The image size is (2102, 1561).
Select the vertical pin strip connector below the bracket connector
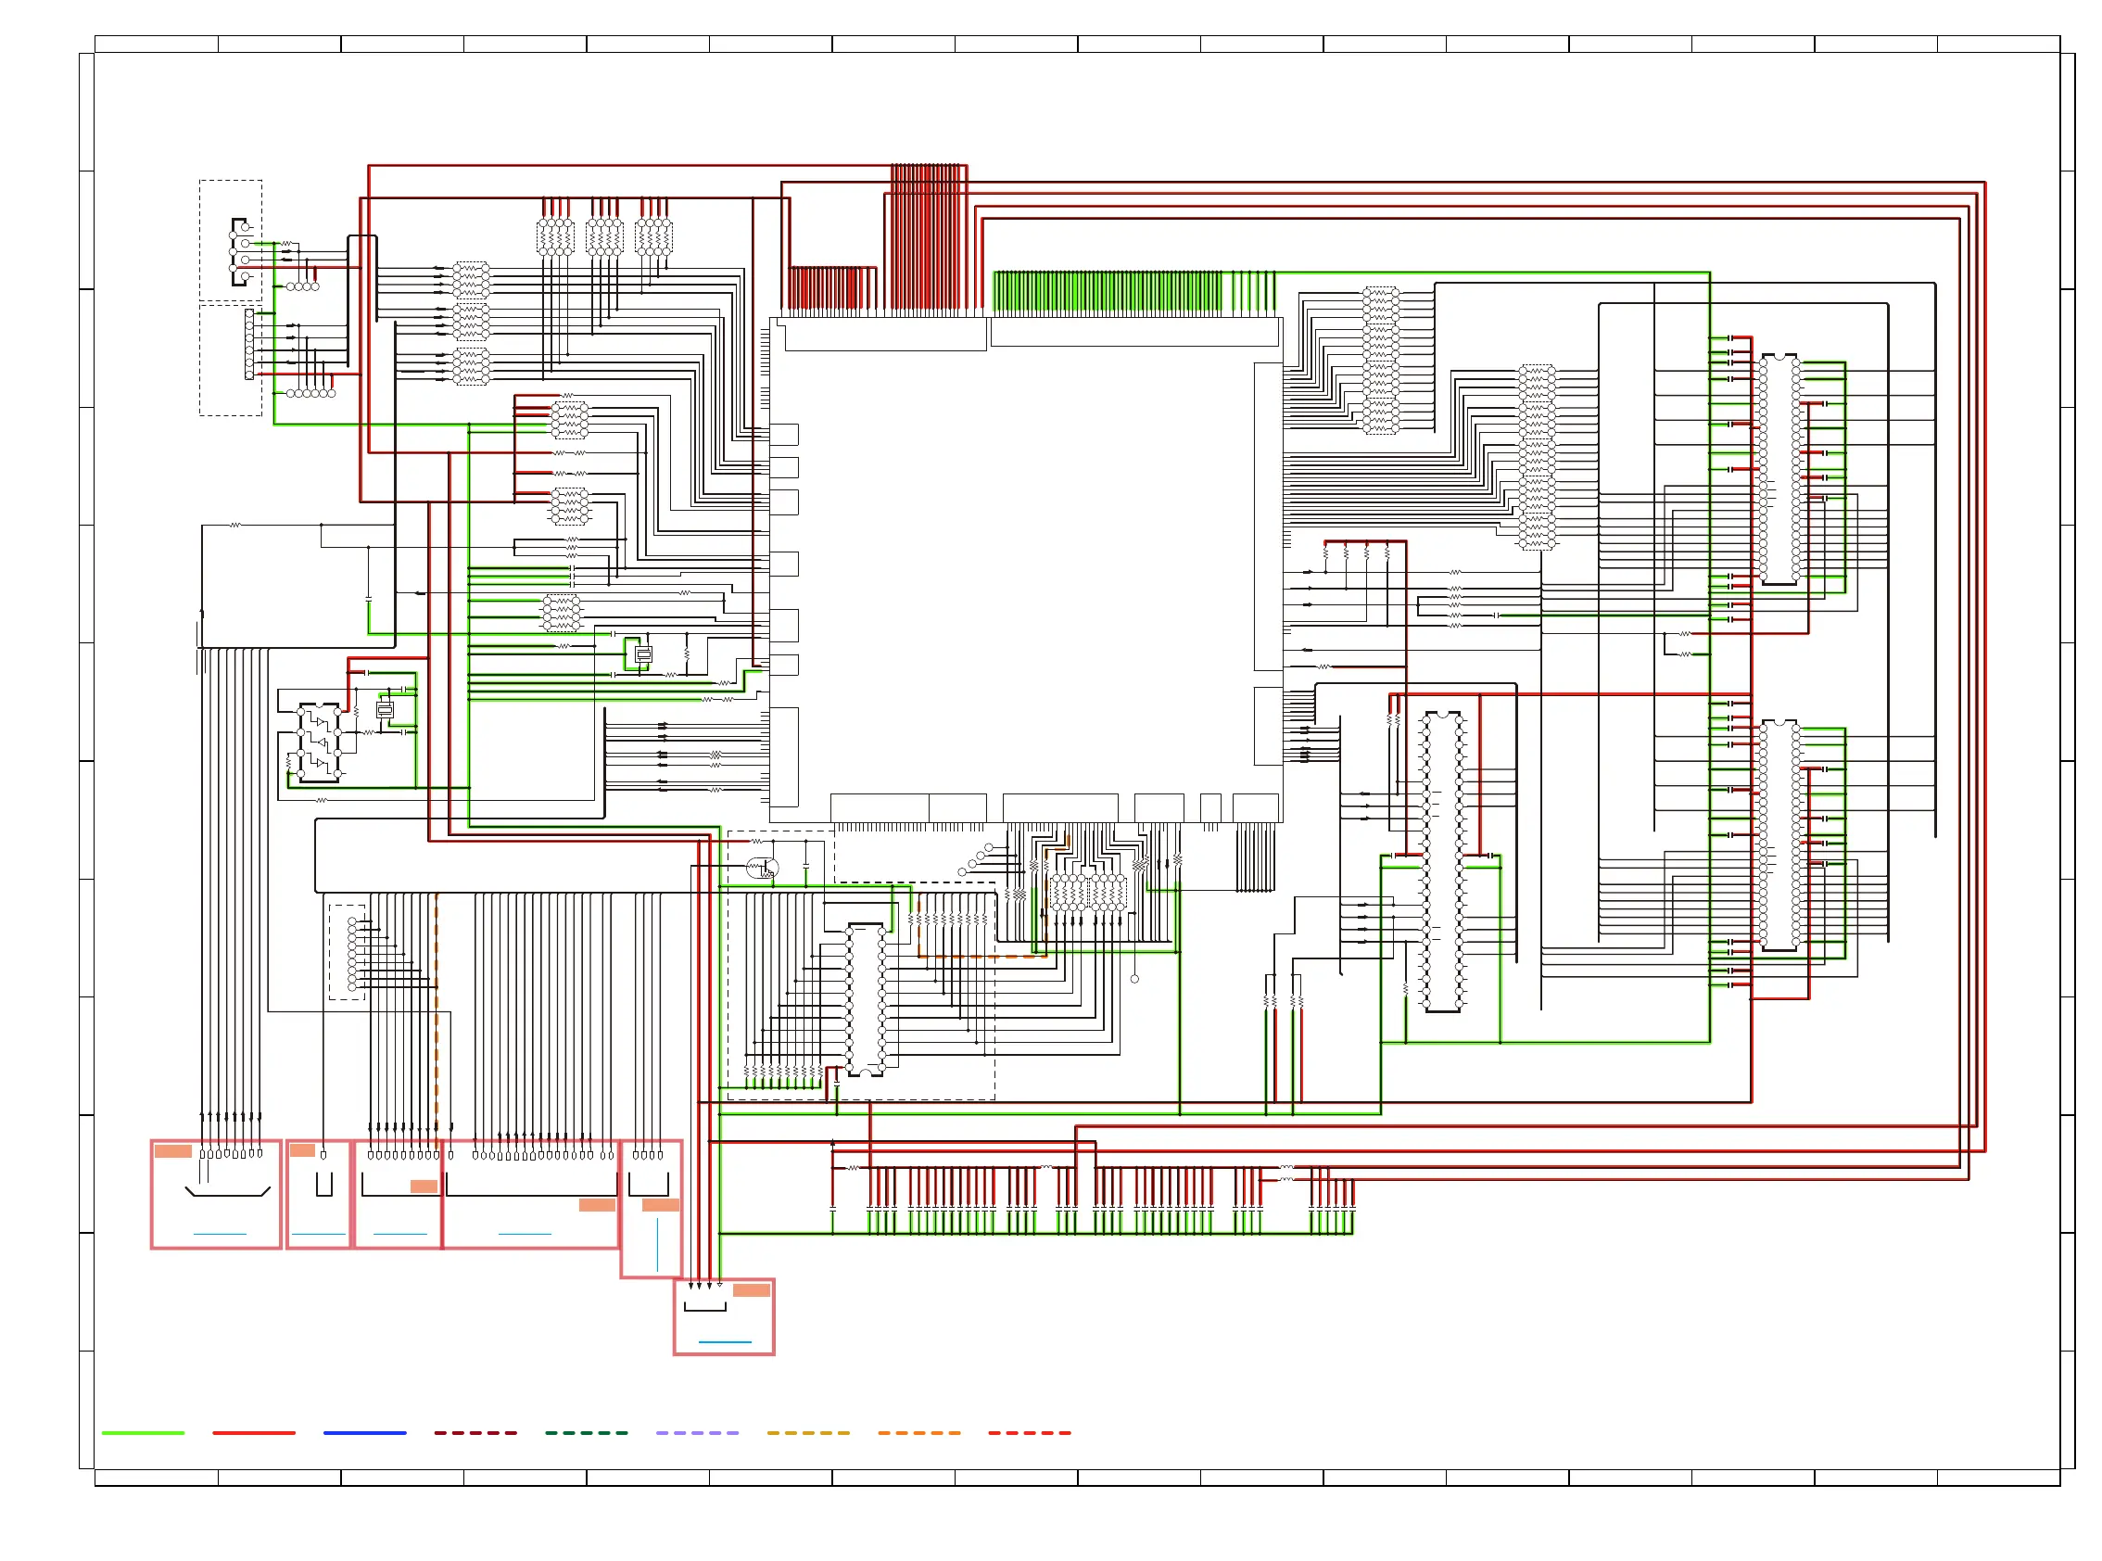click(x=249, y=344)
